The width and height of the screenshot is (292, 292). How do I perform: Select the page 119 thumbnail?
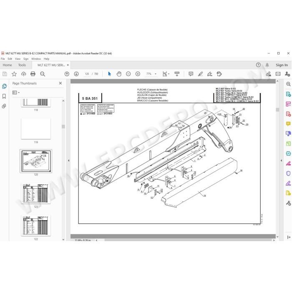point(36,128)
